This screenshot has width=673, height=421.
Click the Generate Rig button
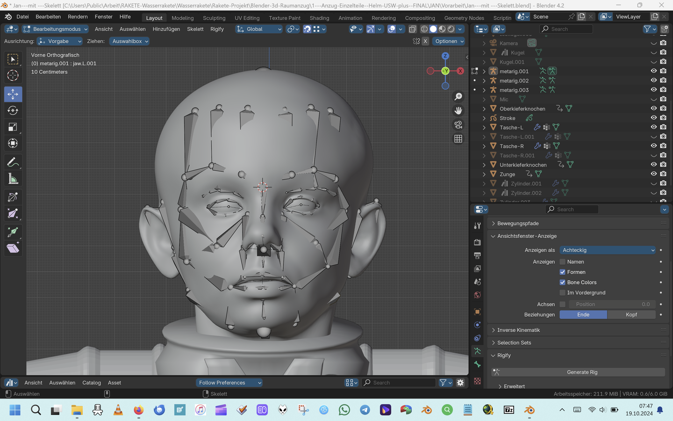tap(582, 372)
